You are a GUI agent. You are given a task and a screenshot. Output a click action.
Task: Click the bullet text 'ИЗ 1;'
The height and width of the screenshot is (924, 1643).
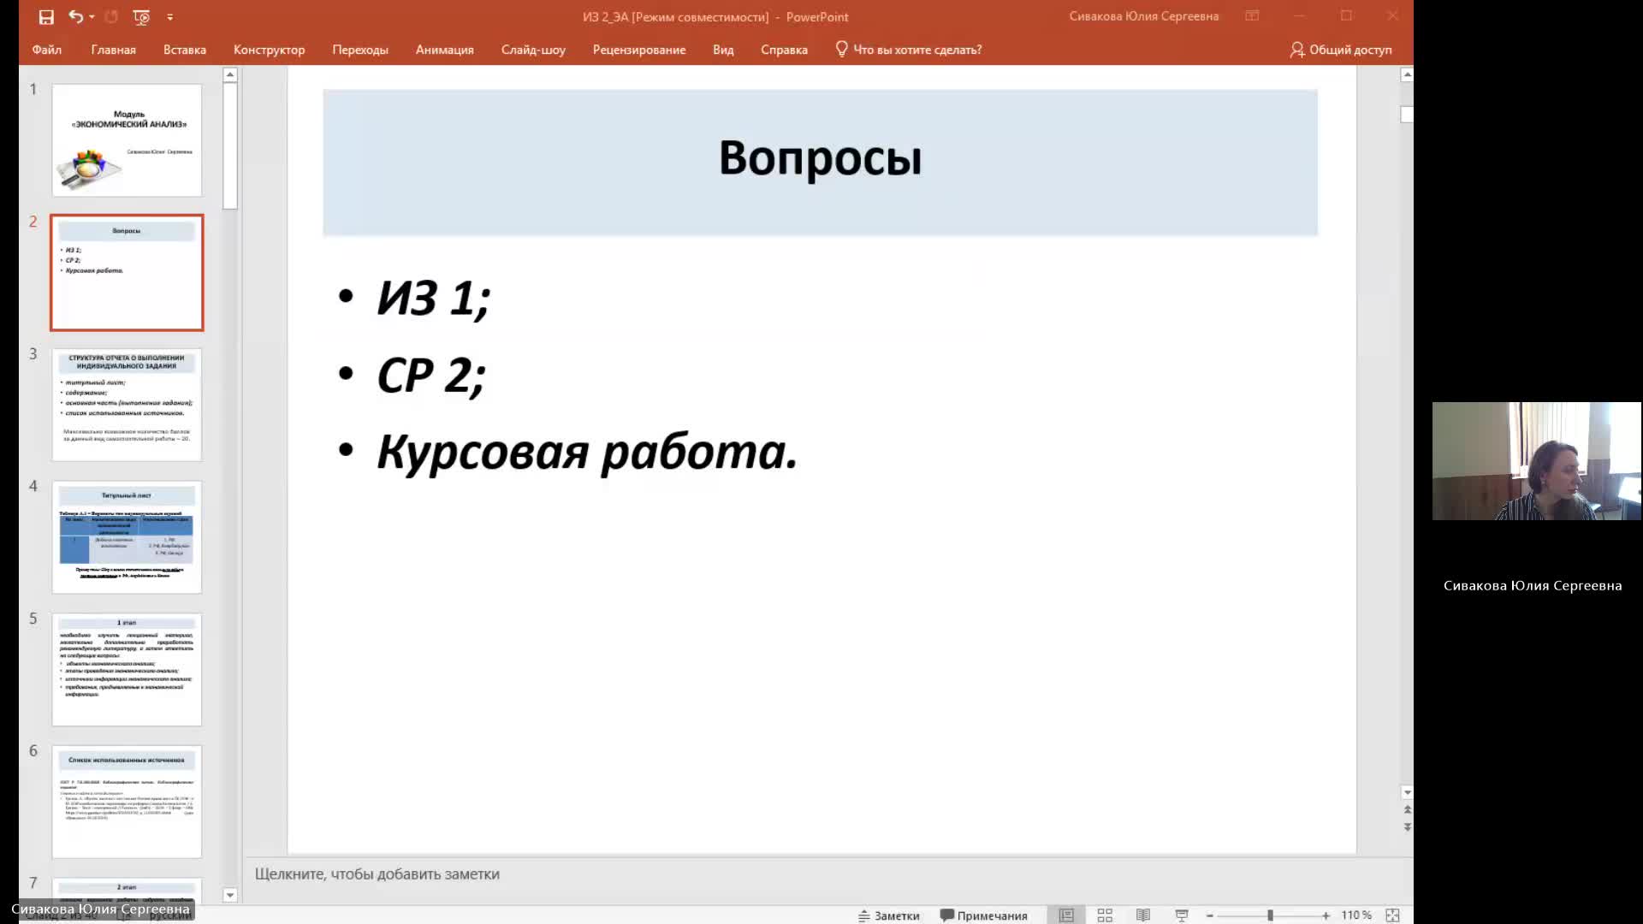pyautogui.click(x=433, y=299)
